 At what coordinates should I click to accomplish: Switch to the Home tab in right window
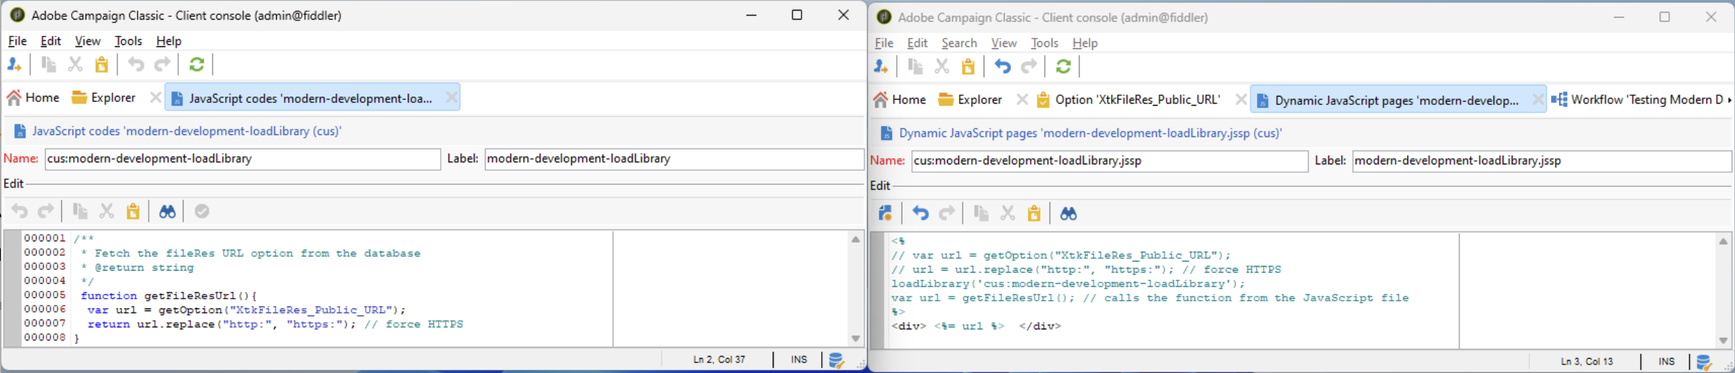pyautogui.click(x=901, y=100)
